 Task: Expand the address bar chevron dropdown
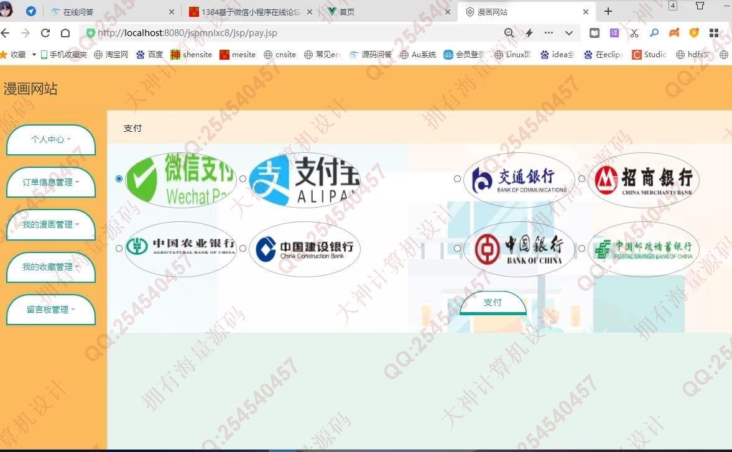(x=568, y=33)
